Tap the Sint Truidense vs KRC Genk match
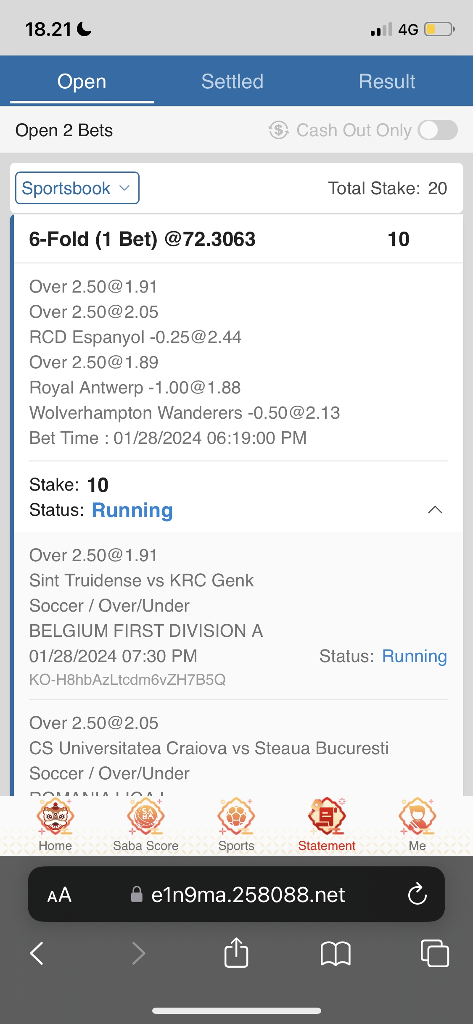Image resolution: width=473 pixels, height=1024 pixels. [x=141, y=581]
